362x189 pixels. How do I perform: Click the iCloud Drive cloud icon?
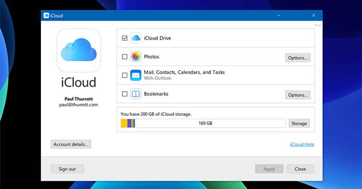coord(135,38)
